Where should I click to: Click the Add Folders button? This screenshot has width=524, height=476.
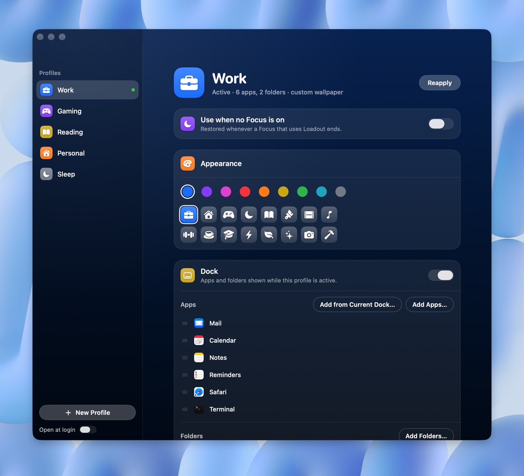click(x=426, y=435)
